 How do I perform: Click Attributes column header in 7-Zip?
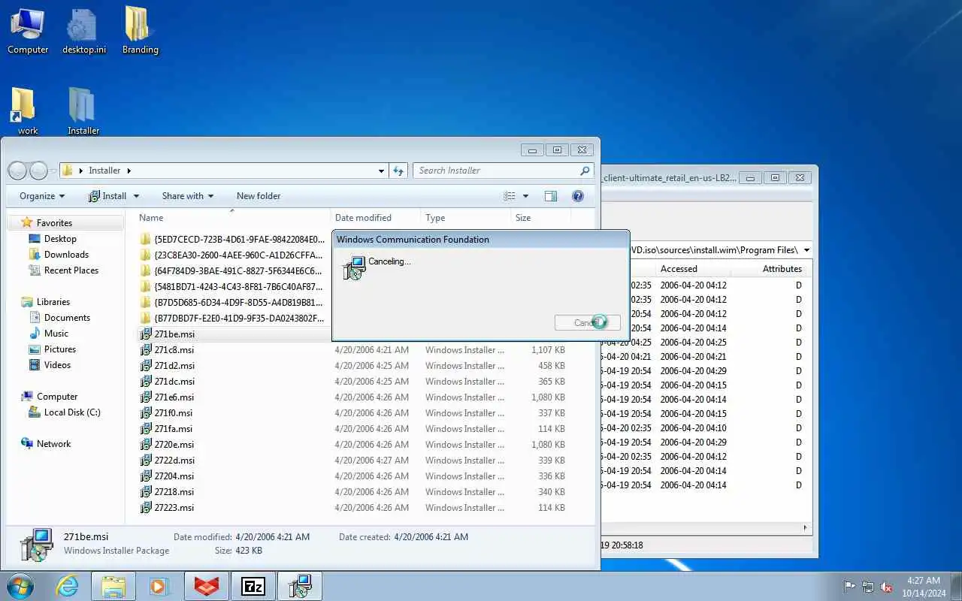pos(771,269)
